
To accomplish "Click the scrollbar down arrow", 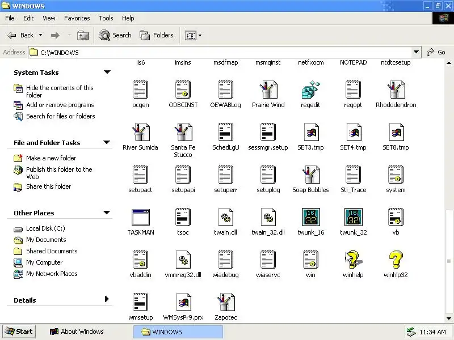I will point(449,318).
